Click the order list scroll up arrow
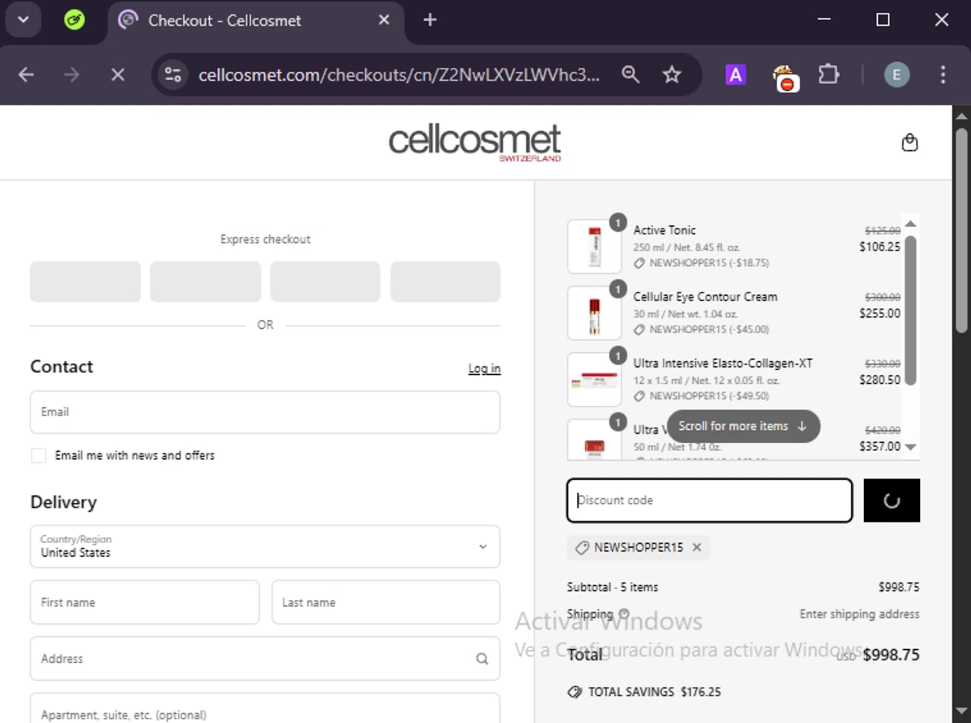Image resolution: width=971 pixels, height=723 pixels. click(910, 224)
